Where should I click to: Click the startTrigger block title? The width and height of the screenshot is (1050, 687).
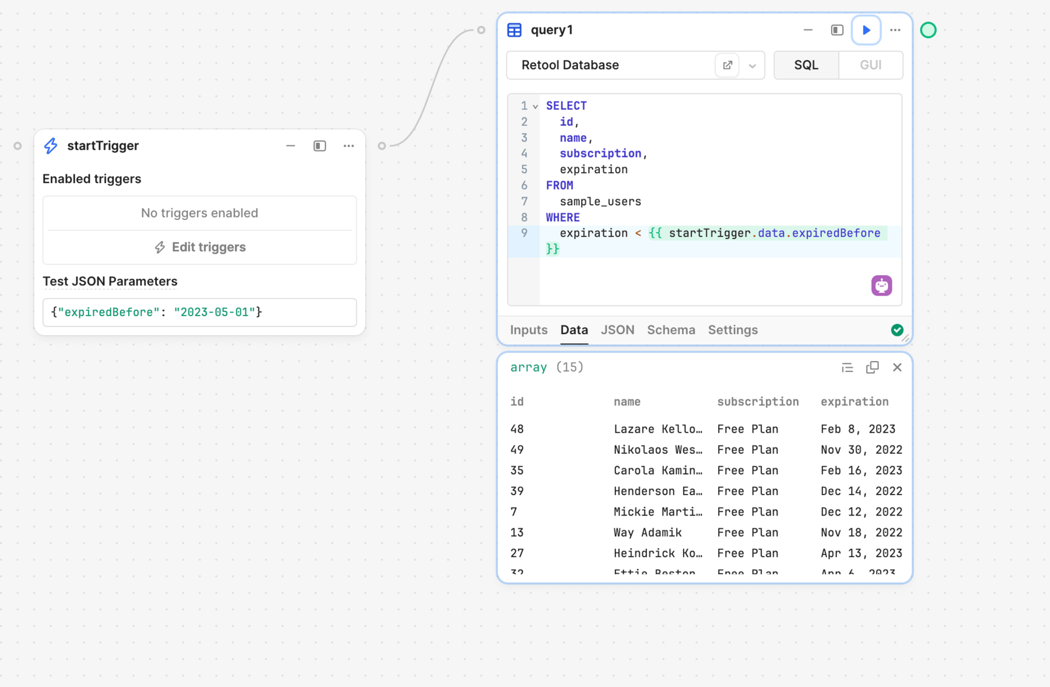[103, 146]
